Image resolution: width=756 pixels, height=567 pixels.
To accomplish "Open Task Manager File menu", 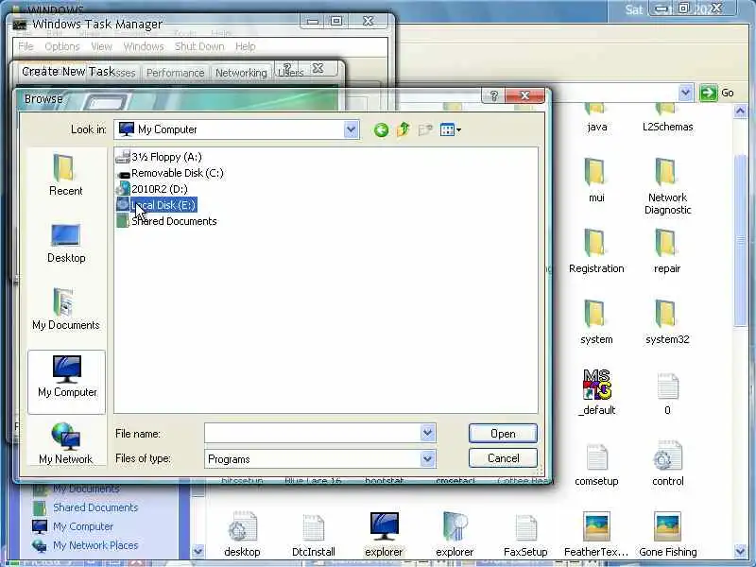I will click(x=26, y=46).
